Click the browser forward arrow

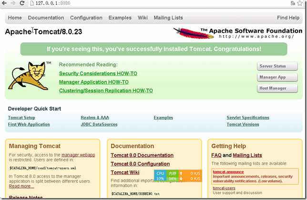[13, 3]
